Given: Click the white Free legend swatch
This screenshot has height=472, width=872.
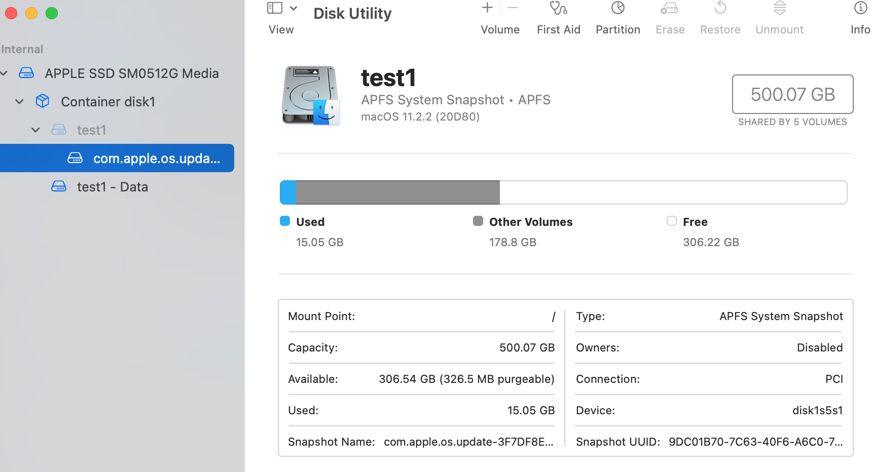Looking at the screenshot, I should (x=672, y=221).
